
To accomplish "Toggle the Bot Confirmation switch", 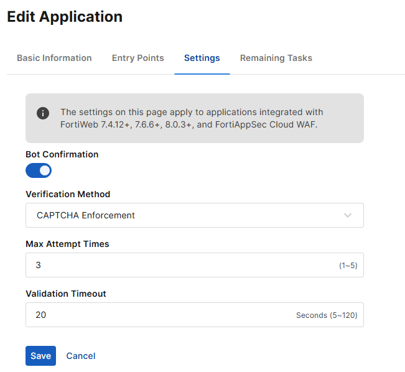I will point(39,170).
